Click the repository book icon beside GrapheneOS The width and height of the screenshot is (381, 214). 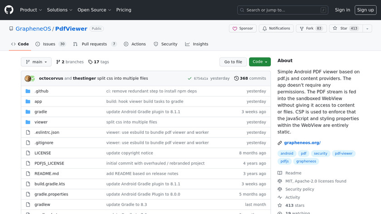pos(11,29)
